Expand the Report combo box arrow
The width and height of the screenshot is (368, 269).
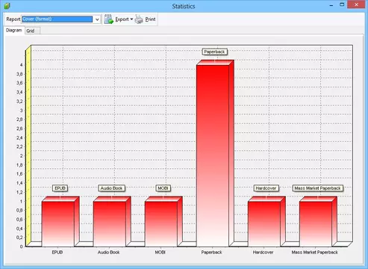click(x=97, y=19)
